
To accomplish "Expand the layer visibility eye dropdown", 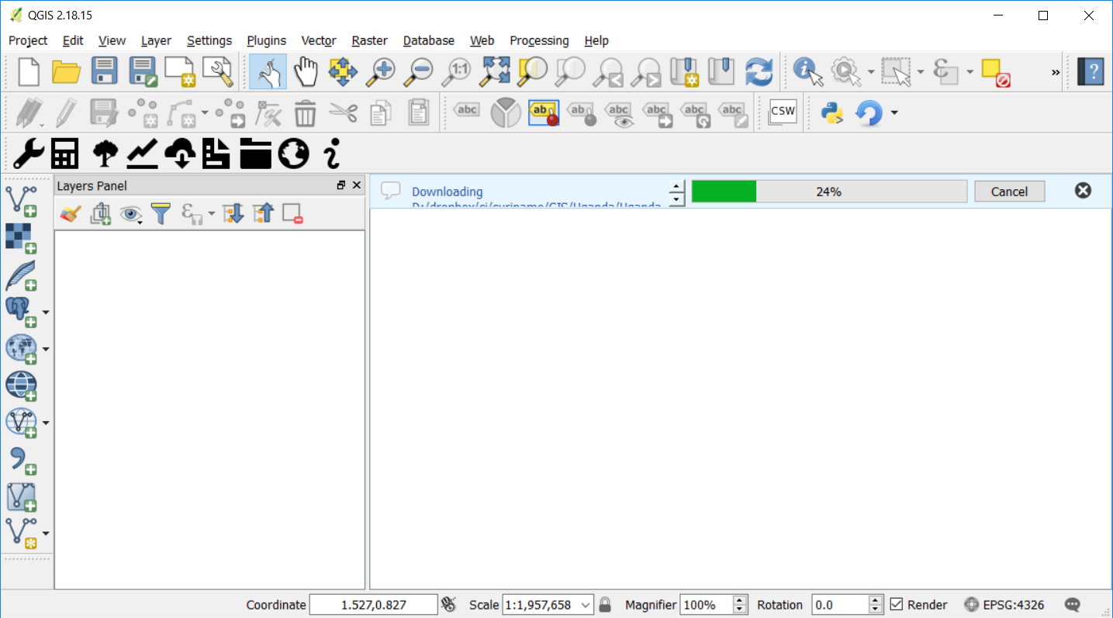I will (x=140, y=221).
